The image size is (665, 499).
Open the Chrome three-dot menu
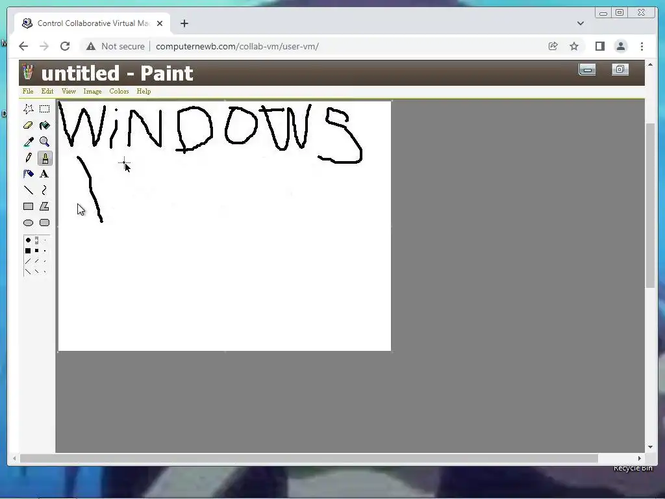[642, 46]
